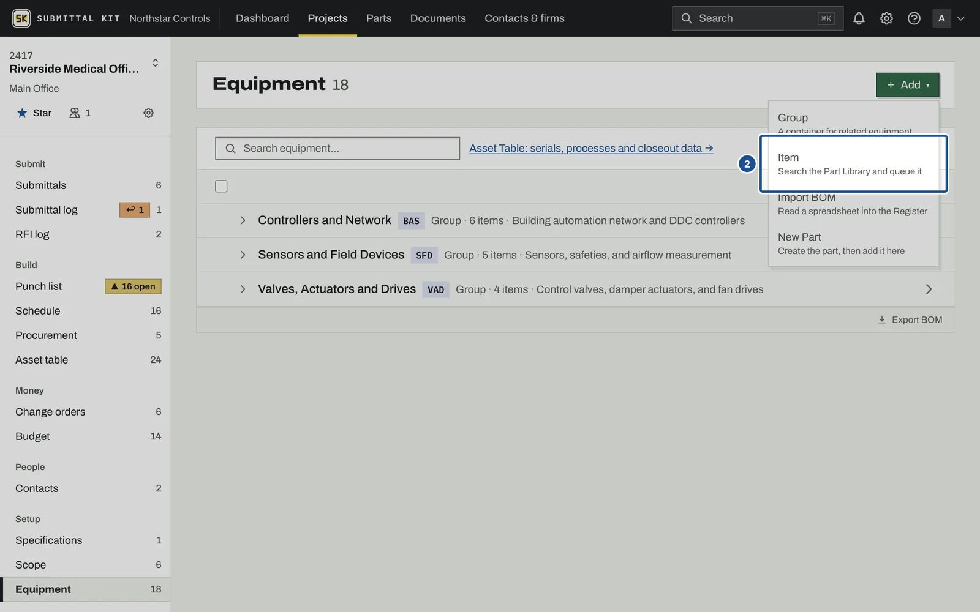
Task: Click the Submittal Kit logo icon
Action: [21, 18]
